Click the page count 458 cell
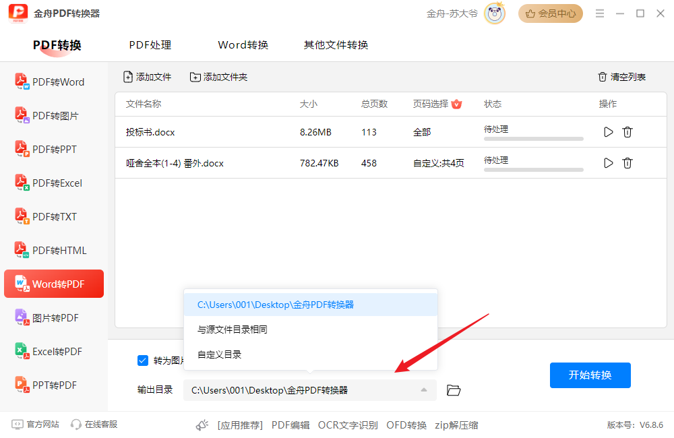Image resolution: width=674 pixels, height=438 pixels. pos(369,163)
